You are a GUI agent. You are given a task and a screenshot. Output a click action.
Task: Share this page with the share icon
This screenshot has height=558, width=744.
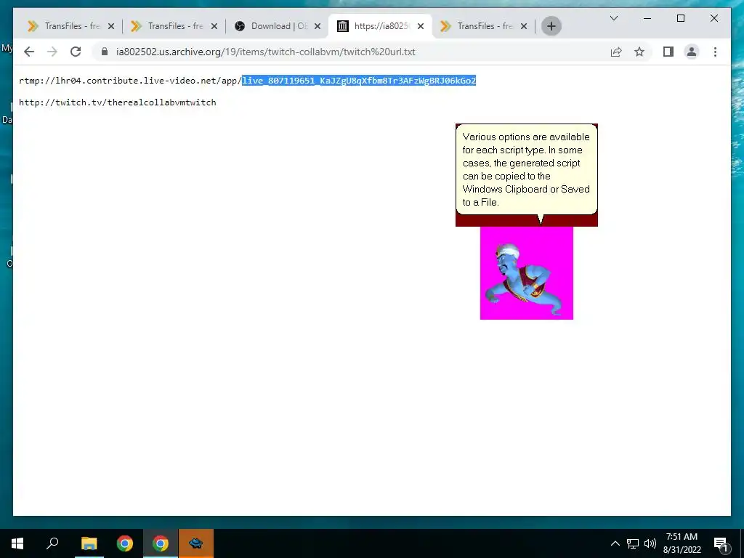click(x=616, y=52)
